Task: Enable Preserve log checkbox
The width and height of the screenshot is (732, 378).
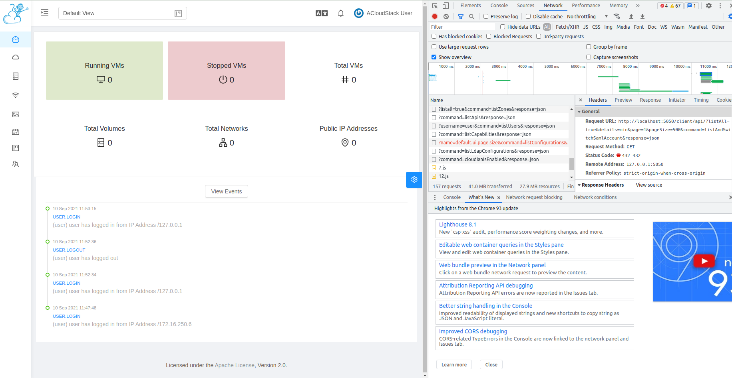Action: click(x=486, y=16)
